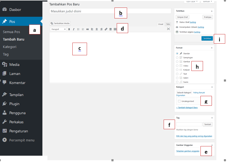
Task: Insert a numbered list
Action: pyautogui.click(x=83, y=29)
